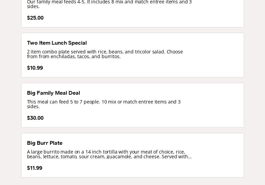Click the $25.00 price label

[x=35, y=18]
